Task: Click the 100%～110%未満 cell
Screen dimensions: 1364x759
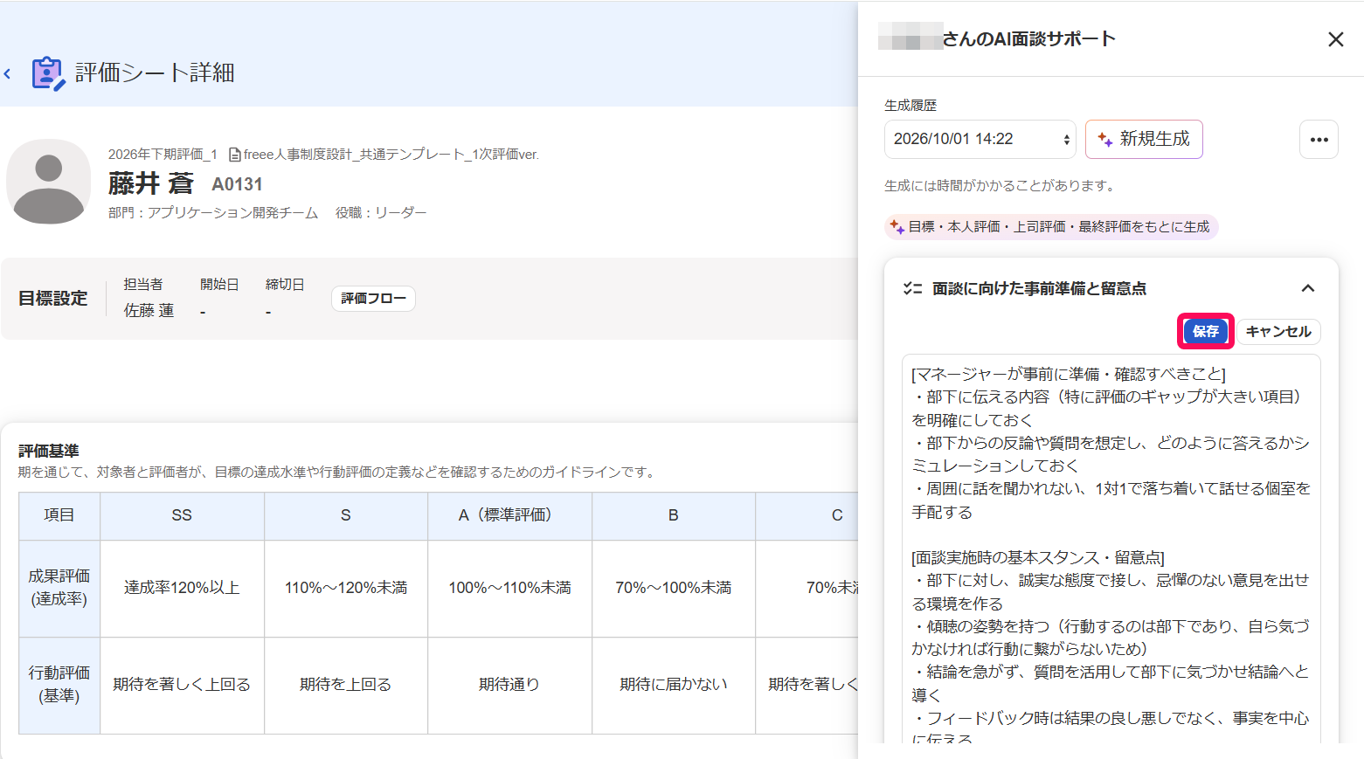Action: tap(509, 588)
